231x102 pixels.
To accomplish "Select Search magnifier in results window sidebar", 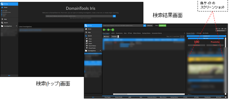I will coord(86,36).
